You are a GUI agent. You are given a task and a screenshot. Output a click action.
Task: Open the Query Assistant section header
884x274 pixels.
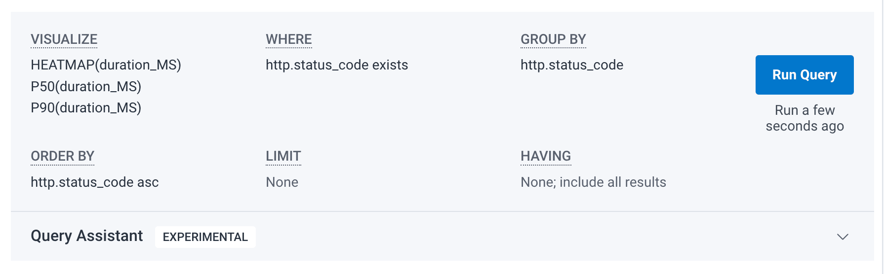coord(87,236)
